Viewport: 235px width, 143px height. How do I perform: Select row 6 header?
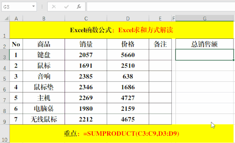[5, 87]
